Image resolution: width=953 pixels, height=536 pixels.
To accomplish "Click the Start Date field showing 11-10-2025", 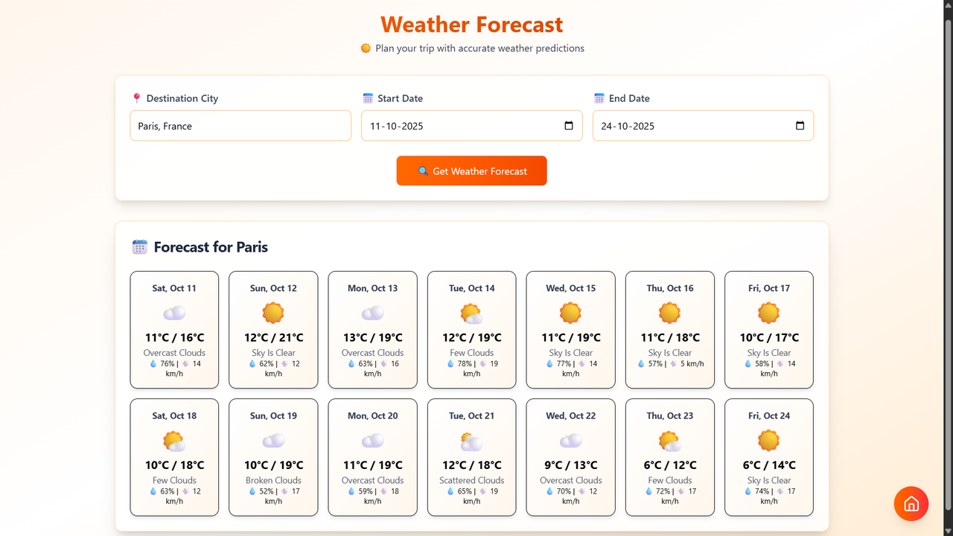I will pyautogui.click(x=472, y=126).
